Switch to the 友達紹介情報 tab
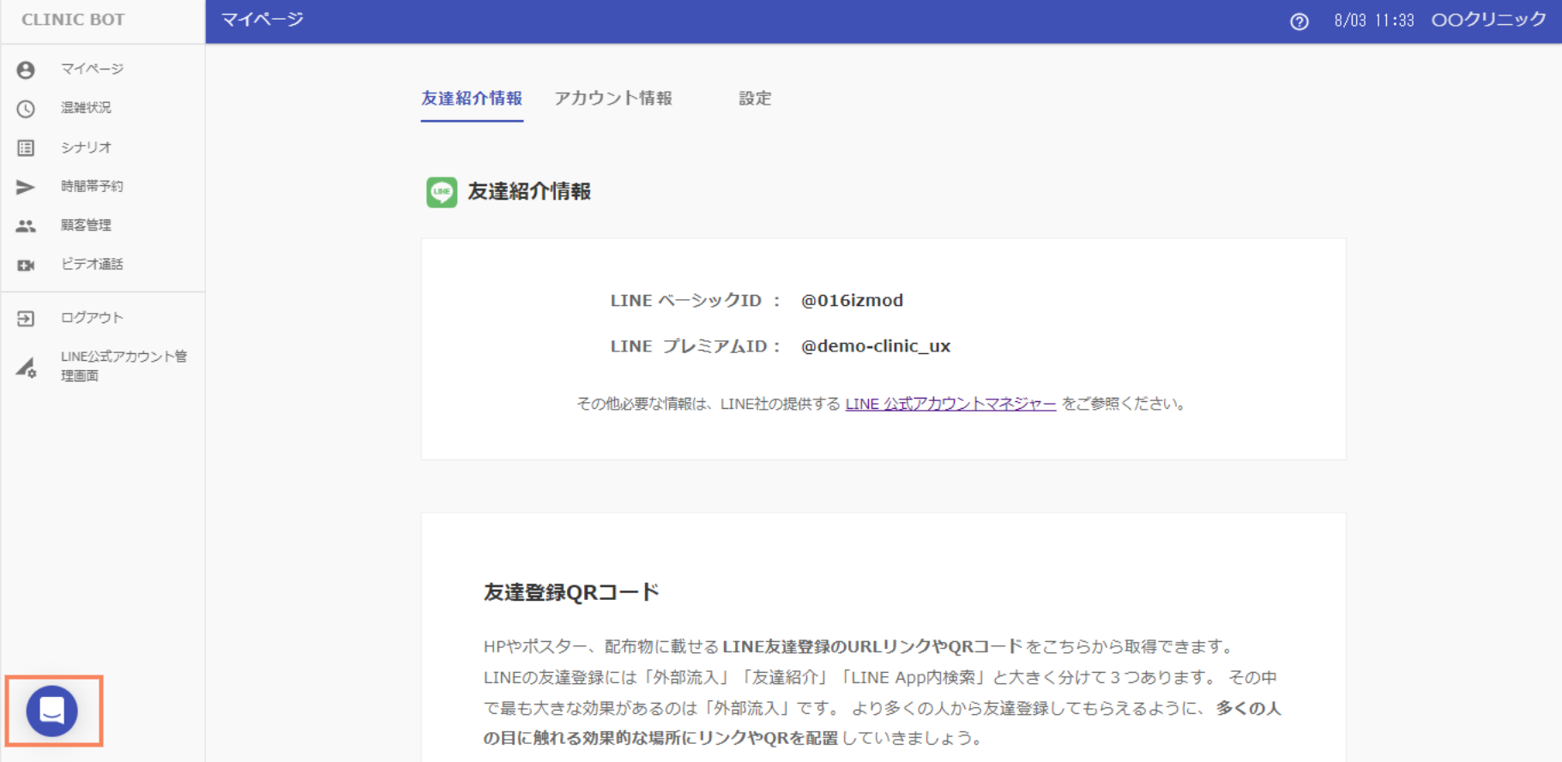Image resolution: width=1562 pixels, height=762 pixels. coord(472,99)
